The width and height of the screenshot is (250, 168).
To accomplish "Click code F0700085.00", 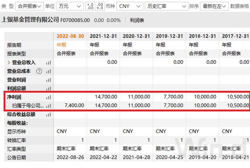I will coord(75,21).
